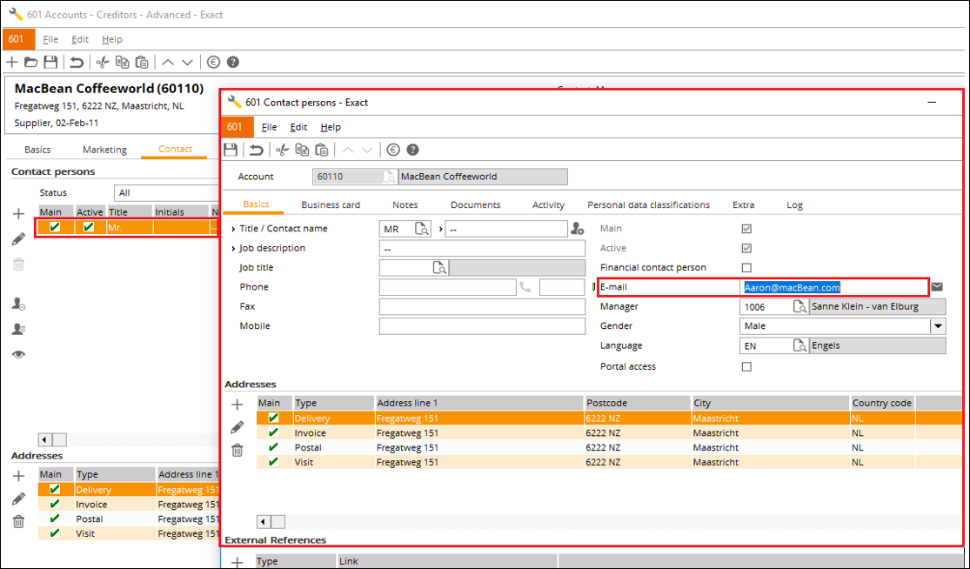Delete address with trash icon in Accounts window
The width and height of the screenshot is (970, 569).
[x=18, y=521]
